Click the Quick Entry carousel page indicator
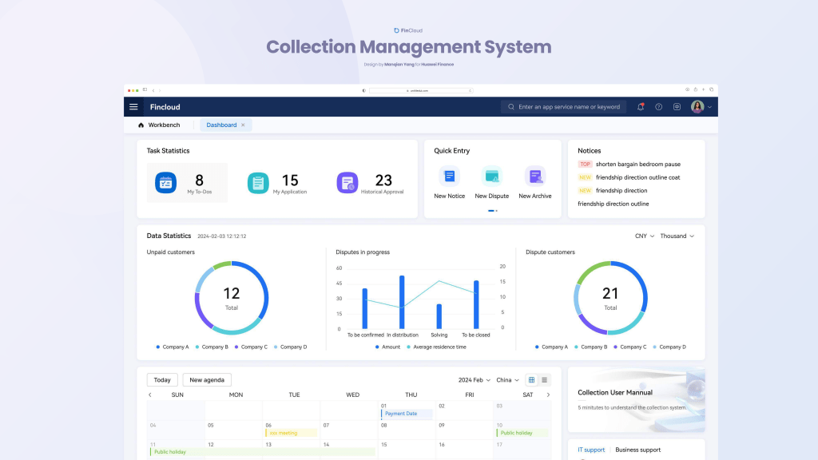This screenshot has width=818, height=460. pos(492,211)
